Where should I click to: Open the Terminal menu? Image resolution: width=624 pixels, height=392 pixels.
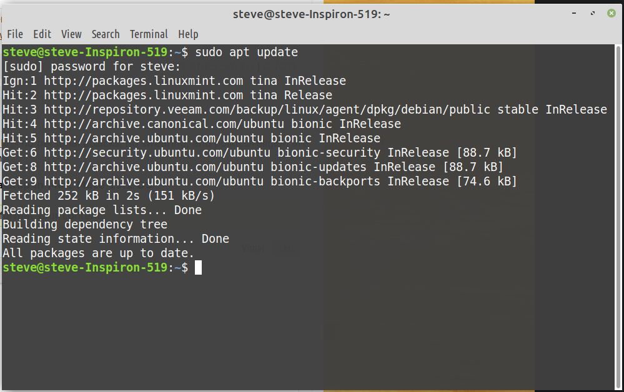point(149,34)
